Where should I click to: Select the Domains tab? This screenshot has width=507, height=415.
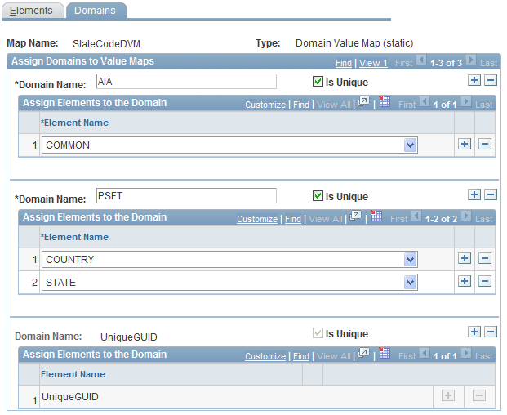[x=96, y=11]
